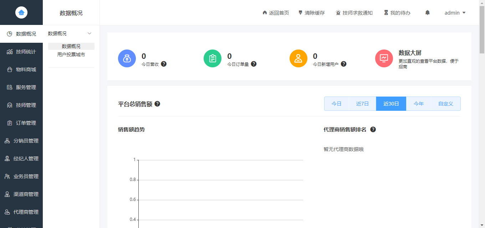
Task: Click the blue home logo icon
Action: (x=21, y=12)
